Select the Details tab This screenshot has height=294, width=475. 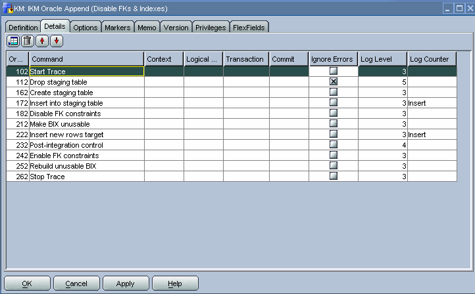point(55,26)
